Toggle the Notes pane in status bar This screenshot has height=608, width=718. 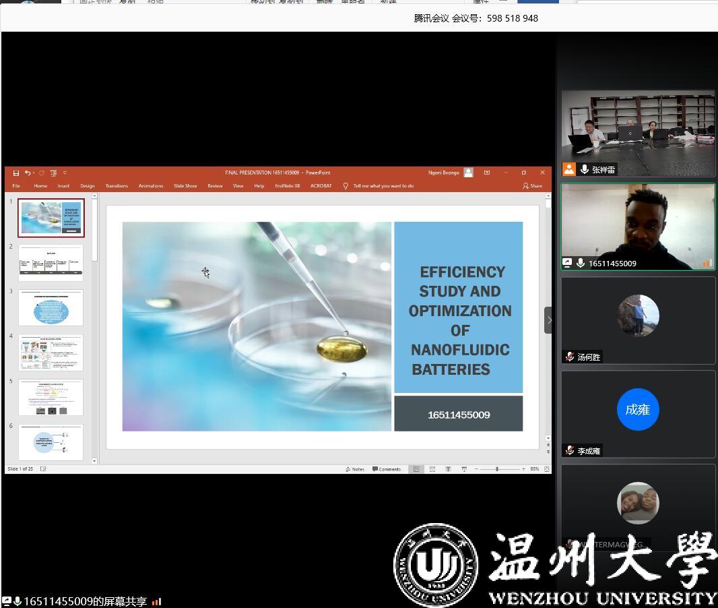tap(355, 469)
